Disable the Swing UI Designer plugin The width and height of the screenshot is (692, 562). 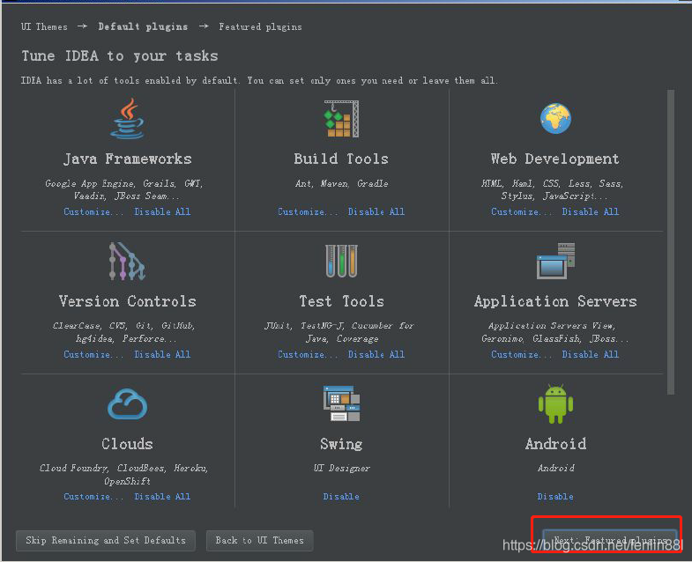point(341,497)
